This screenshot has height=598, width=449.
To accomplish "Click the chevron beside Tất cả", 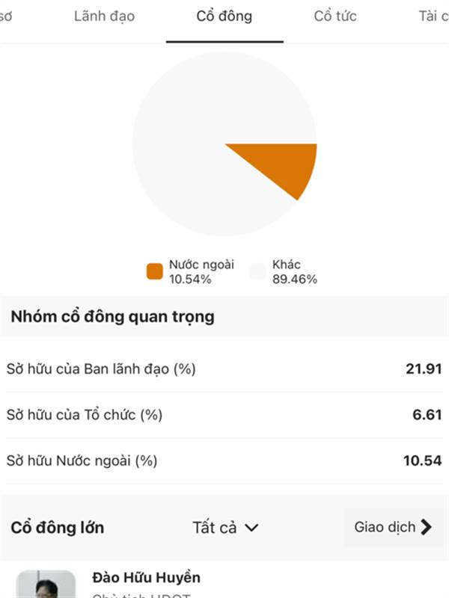I will 251,528.
